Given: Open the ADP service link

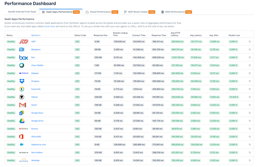Looking at the screenshot, I should click(x=33, y=41).
